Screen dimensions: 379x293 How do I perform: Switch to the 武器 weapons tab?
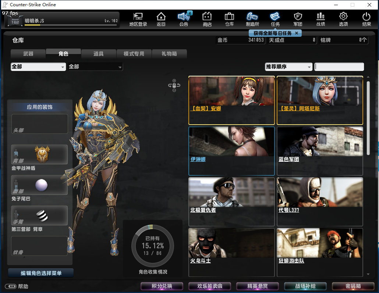28,54
